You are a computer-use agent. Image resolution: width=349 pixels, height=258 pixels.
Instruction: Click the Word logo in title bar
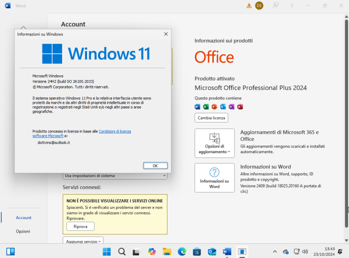point(7,6)
